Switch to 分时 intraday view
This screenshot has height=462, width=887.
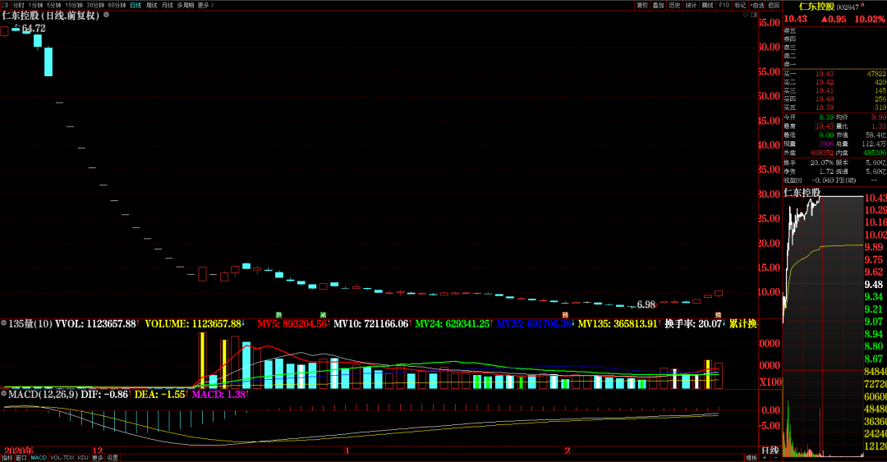(x=19, y=5)
